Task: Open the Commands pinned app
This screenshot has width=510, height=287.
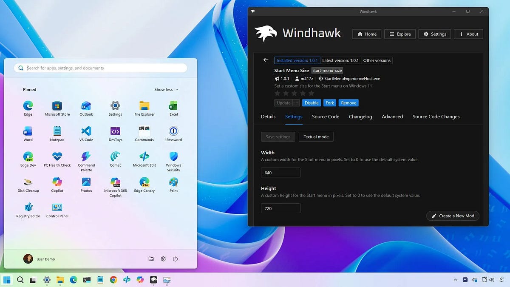Action: click(144, 134)
